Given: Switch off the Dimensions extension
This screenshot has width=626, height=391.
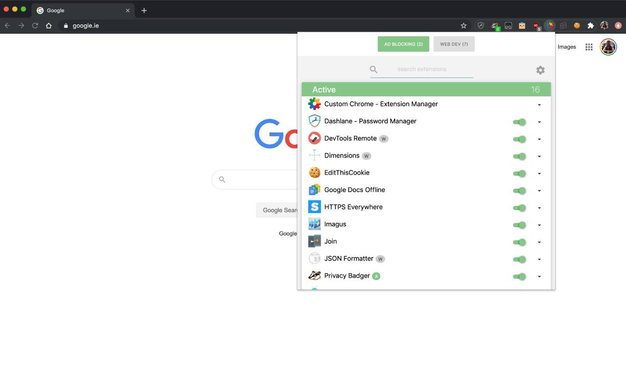Looking at the screenshot, I should [x=519, y=156].
